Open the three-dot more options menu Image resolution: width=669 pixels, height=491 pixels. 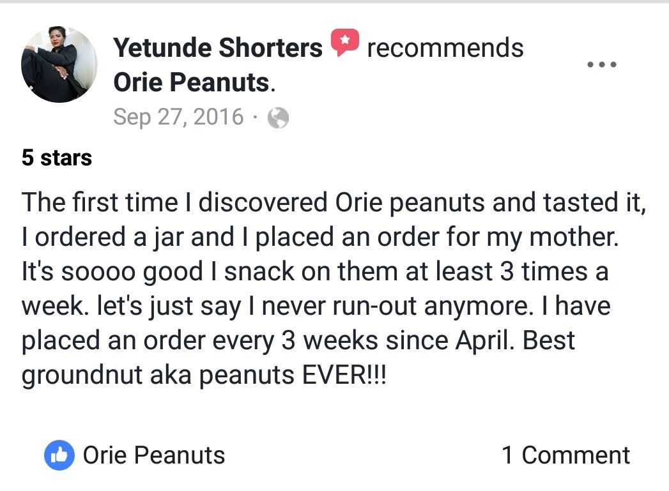pos(601,64)
